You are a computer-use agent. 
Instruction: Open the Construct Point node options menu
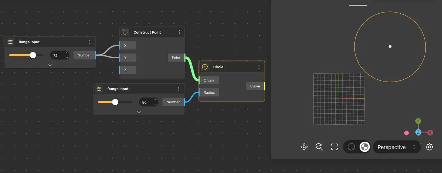coord(179,32)
